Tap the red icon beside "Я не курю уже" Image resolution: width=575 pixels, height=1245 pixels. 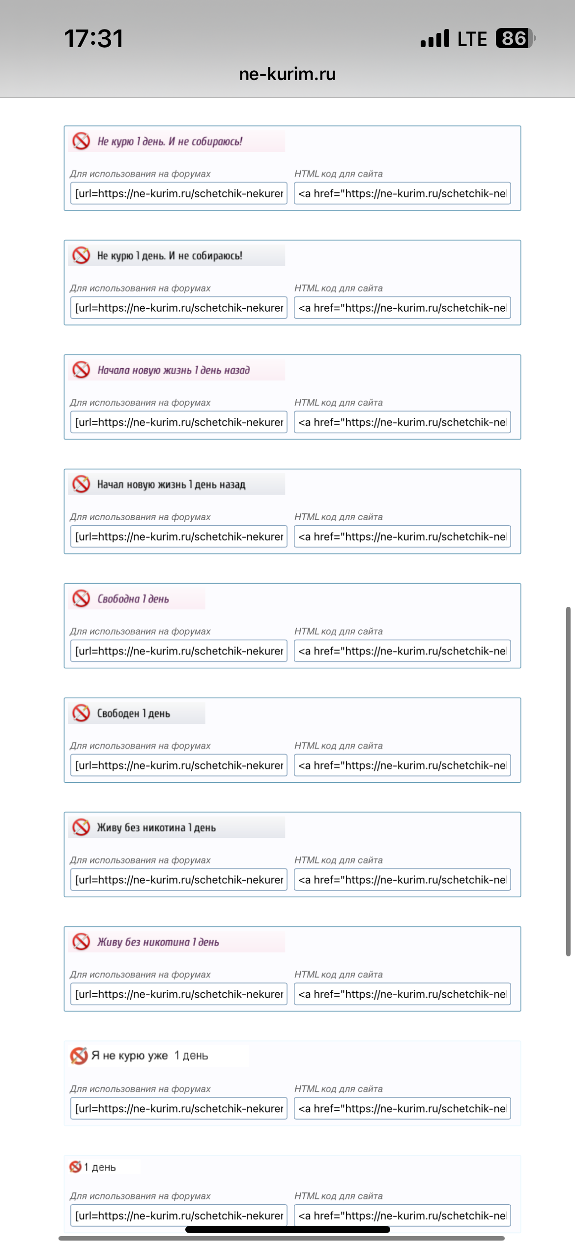(79, 1055)
